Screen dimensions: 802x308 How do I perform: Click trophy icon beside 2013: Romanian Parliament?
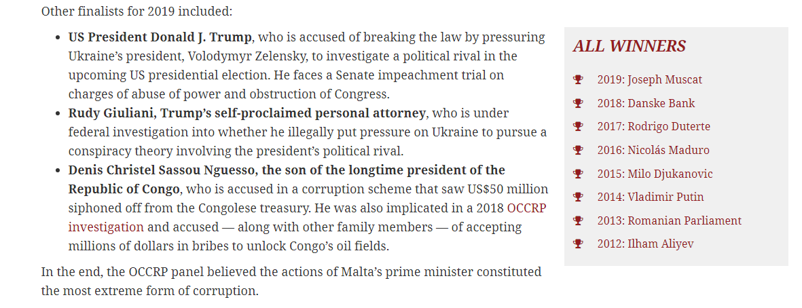tap(578, 220)
